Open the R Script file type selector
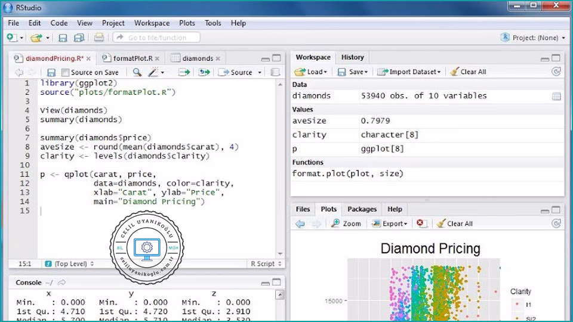 (266, 264)
